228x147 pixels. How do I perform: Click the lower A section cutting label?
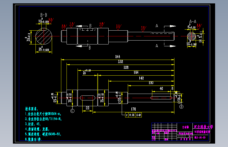point(157,46)
